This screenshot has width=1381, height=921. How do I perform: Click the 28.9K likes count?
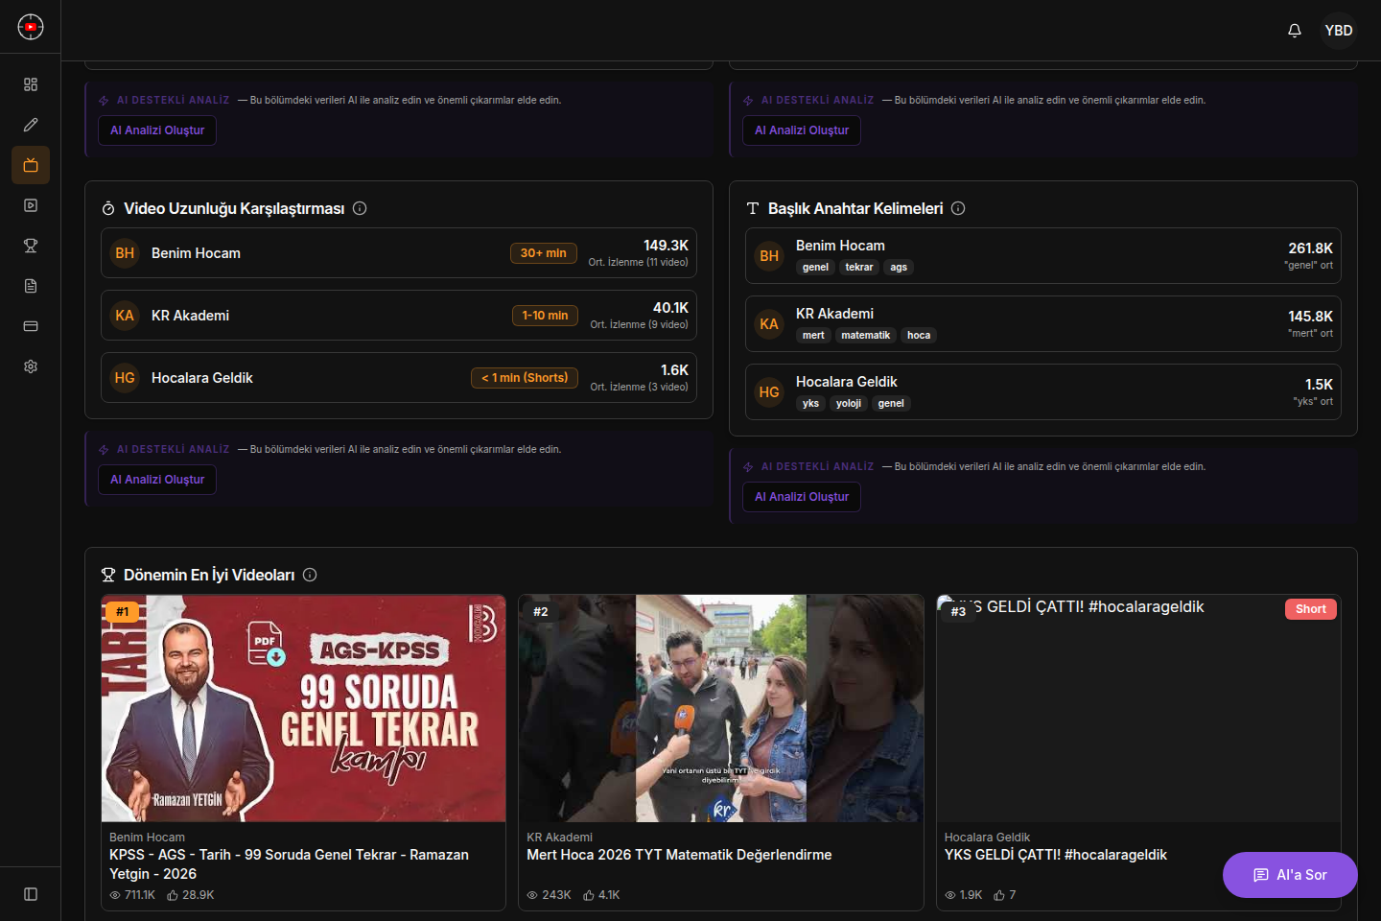point(191,895)
